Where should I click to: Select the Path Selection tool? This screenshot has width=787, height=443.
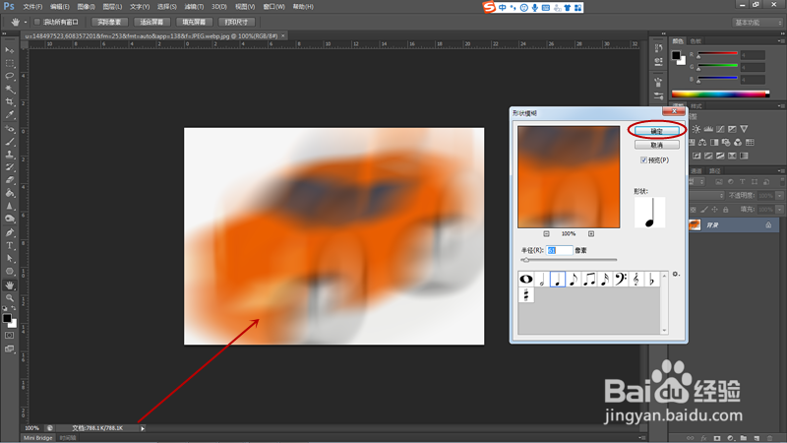tap(10, 258)
